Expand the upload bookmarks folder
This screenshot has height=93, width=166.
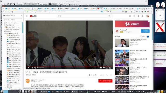[x=5, y=31]
